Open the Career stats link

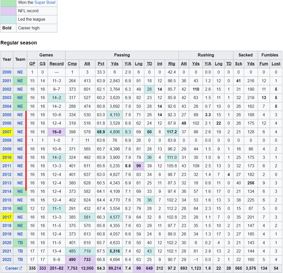[12, 268]
